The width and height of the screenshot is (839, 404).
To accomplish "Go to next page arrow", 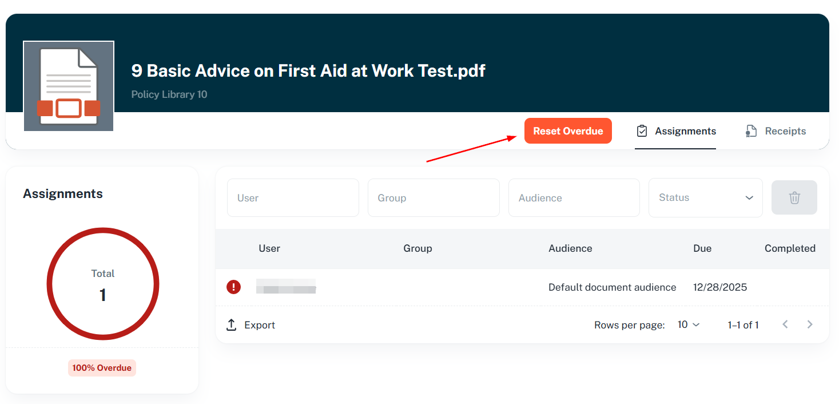I will coord(809,324).
